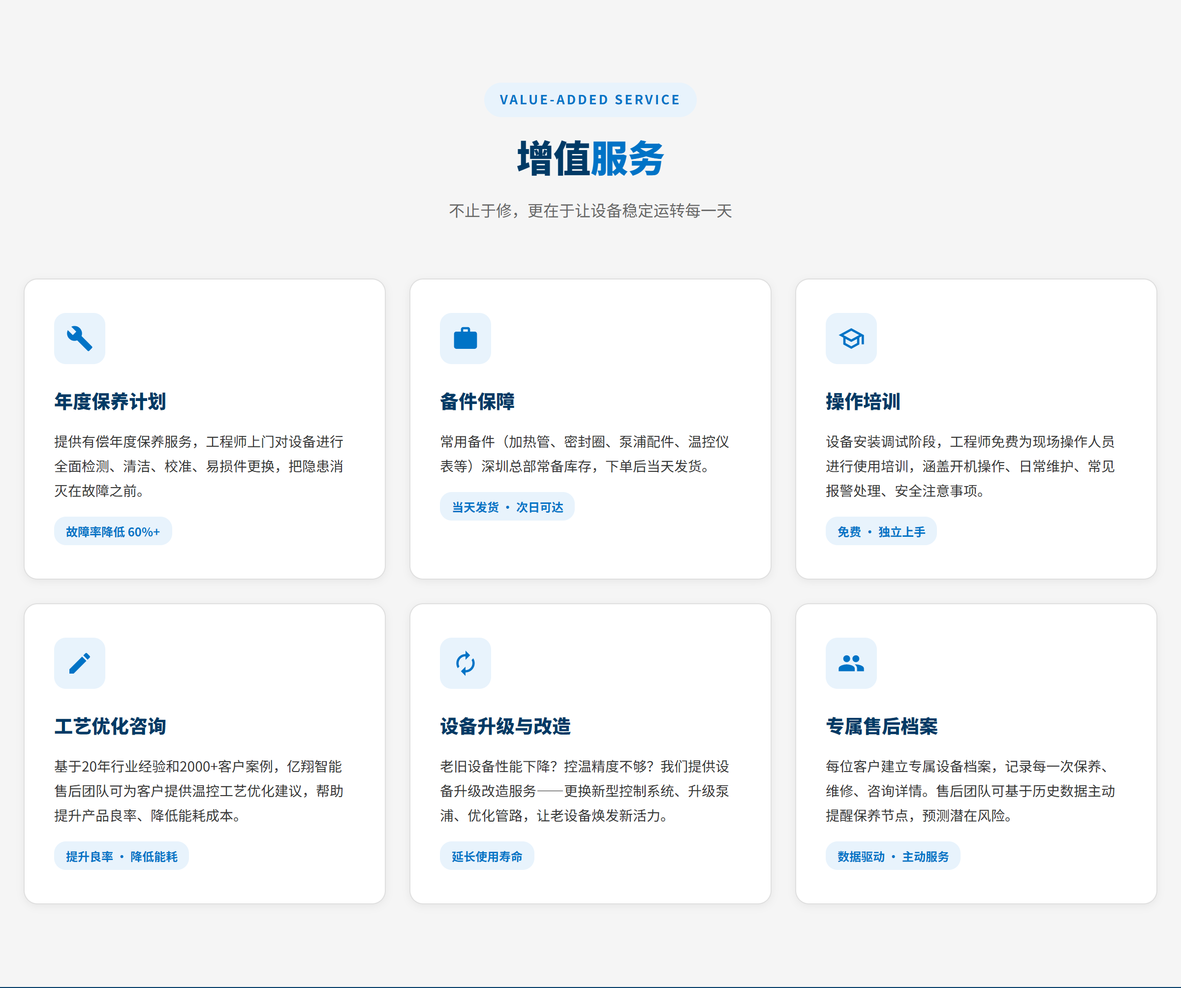Click the 免费・独立上手 tag
The image size is (1181, 988).
click(x=881, y=531)
